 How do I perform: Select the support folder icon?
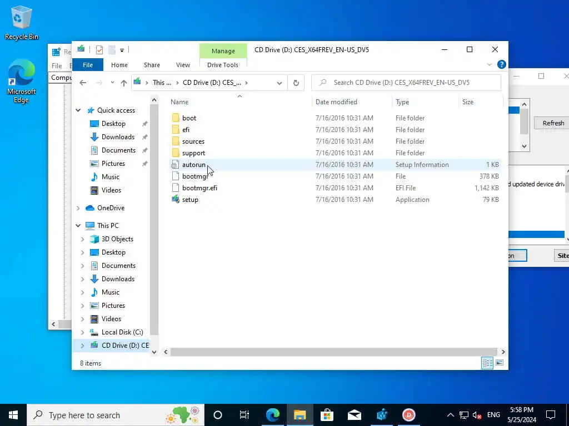[x=176, y=153]
